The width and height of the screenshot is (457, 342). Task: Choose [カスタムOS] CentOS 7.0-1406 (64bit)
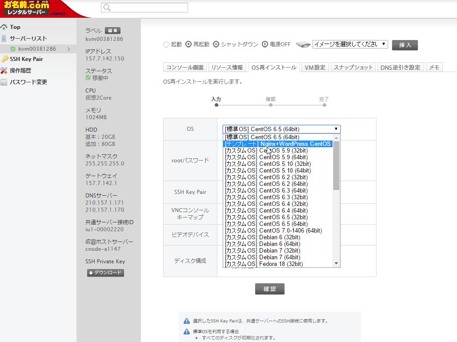click(278, 231)
